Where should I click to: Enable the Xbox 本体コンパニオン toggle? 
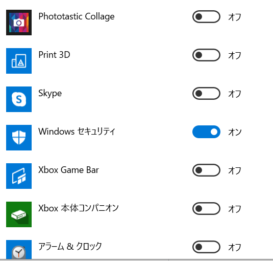click(x=206, y=209)
